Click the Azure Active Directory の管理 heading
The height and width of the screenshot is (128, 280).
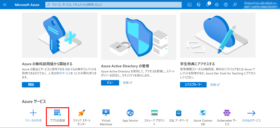(x=125, y=66)
